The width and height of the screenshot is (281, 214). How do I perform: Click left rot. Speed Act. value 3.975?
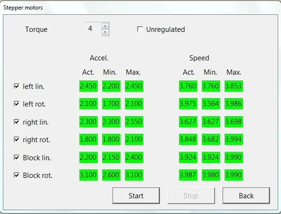188,104
